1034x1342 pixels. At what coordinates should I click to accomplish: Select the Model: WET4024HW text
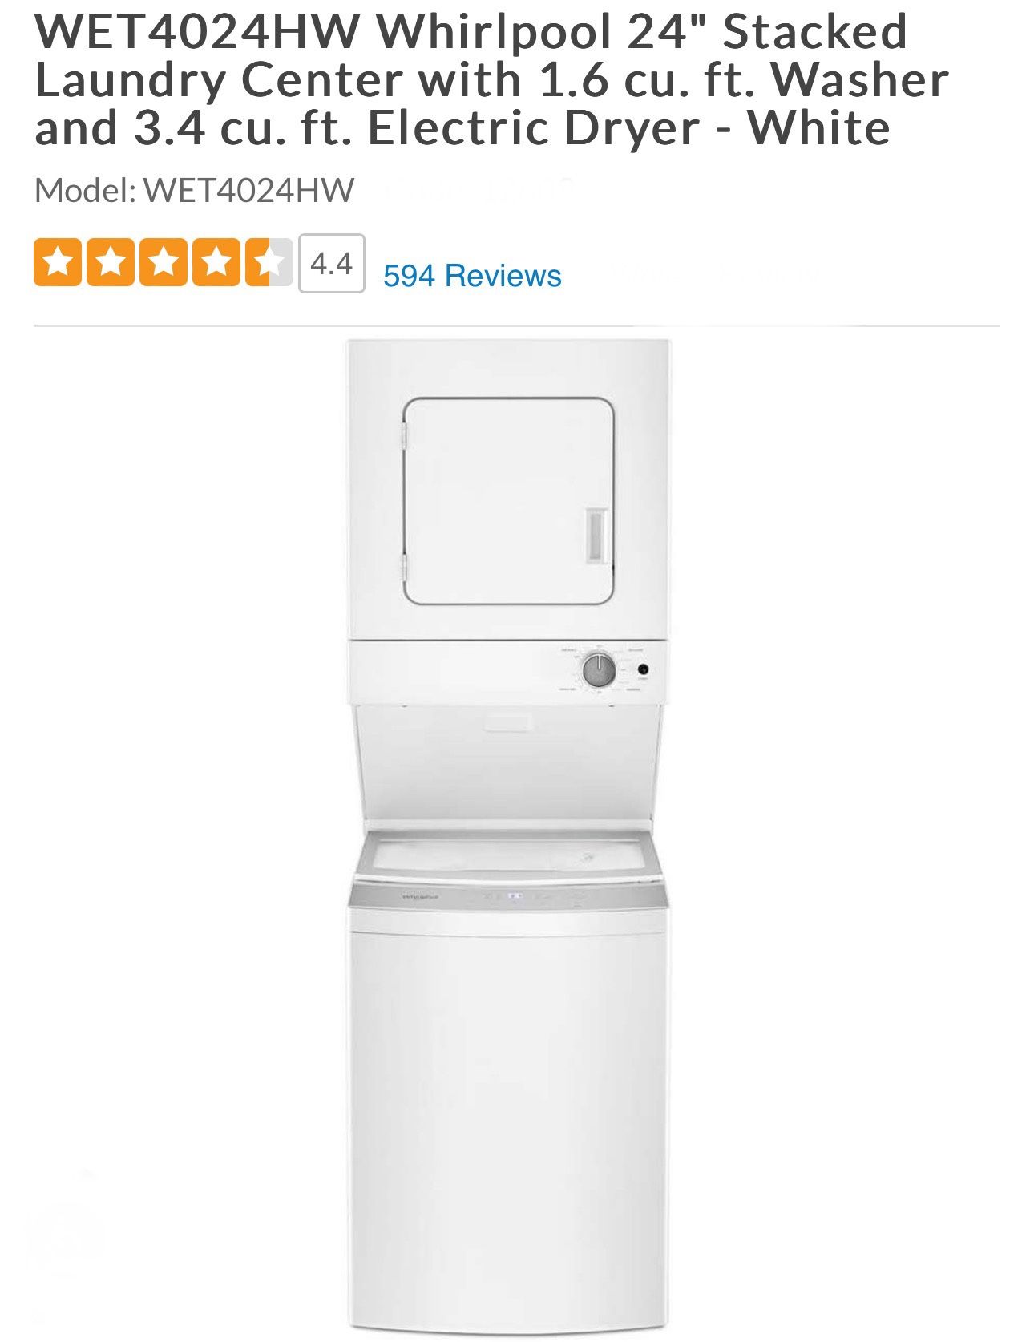(x=194, y=191)
